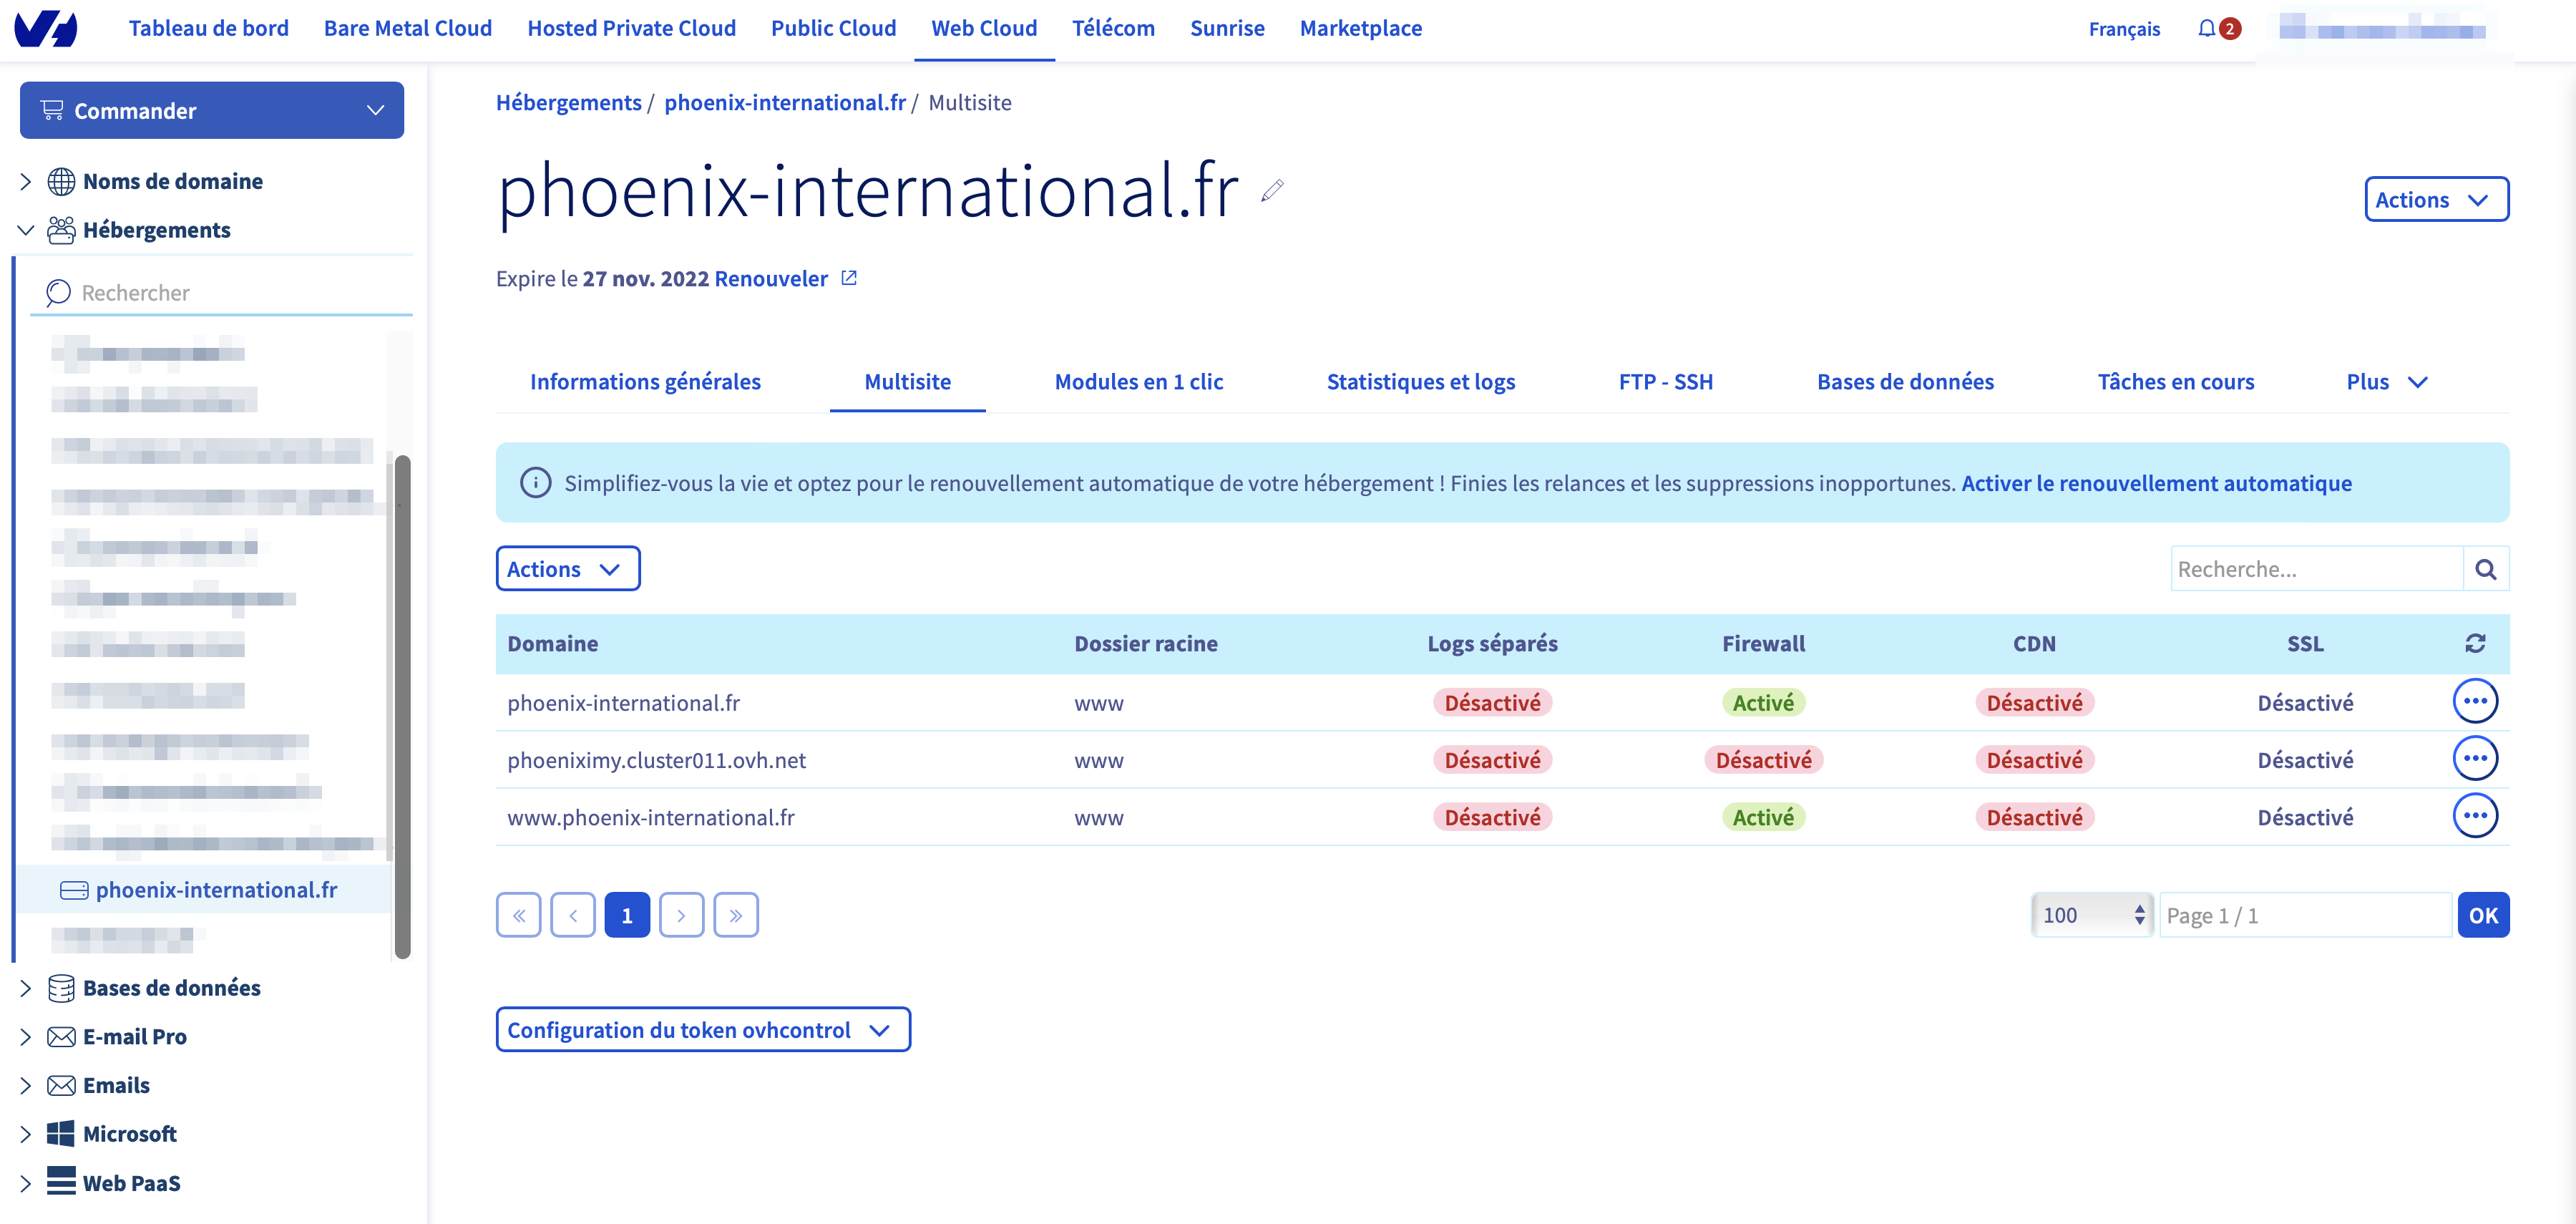Click the external link icon beside Renouveler
2576x1224 pixels.
(849, 278)
